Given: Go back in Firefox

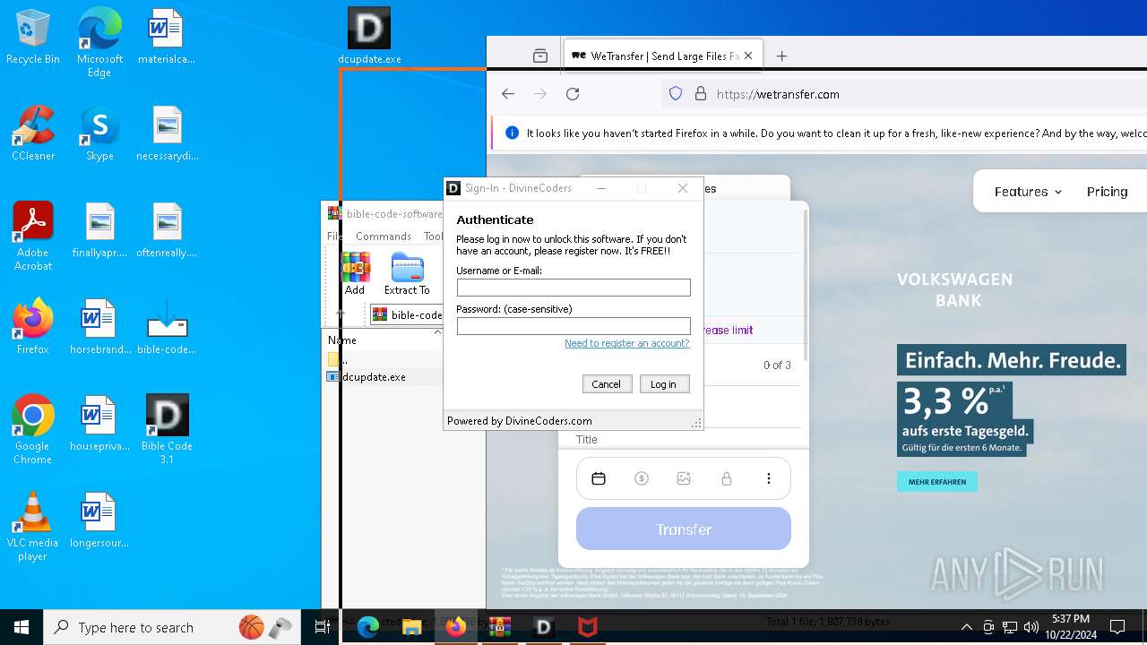Looking at the screenshot, I should click(508, 94).
